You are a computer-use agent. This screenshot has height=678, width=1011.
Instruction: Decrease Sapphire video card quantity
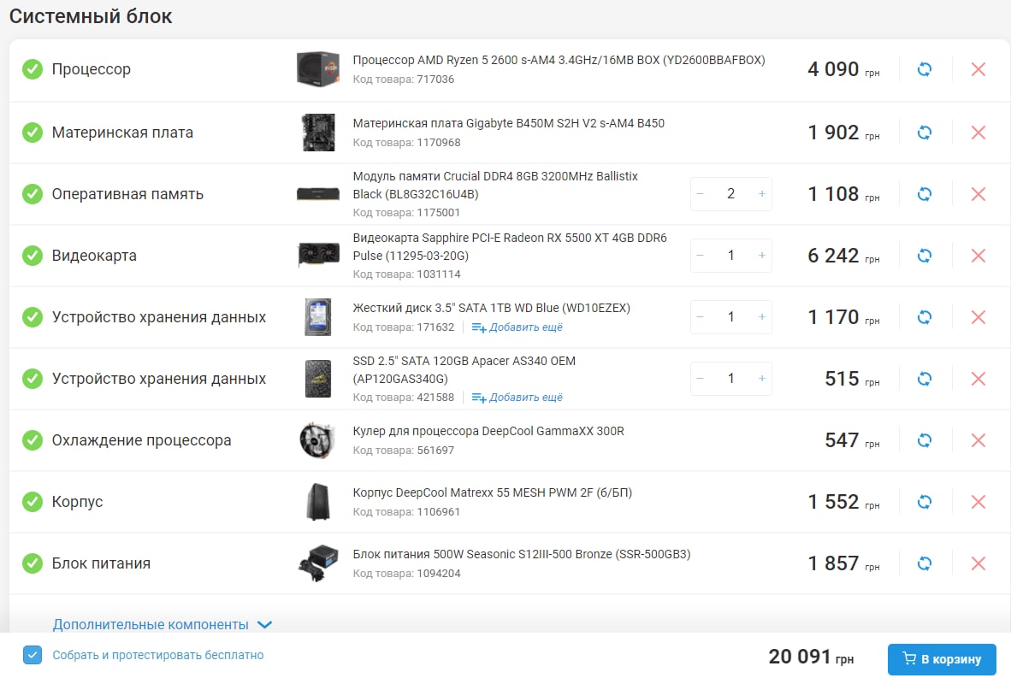coord(701,256)
